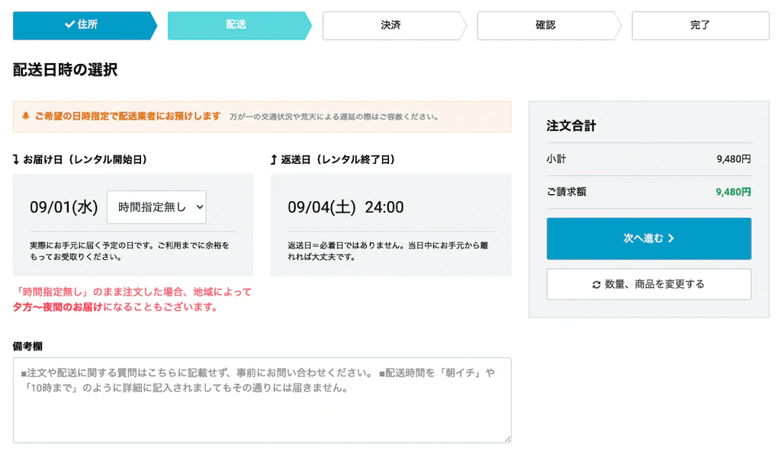Click the up-arrow icon beside 返送日

pyautogui.click(x=274, y=160)
